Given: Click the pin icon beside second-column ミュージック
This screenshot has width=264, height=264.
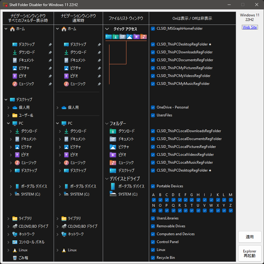Looking at the screenshot, I should pyautogui.click(x=99, y=84).
